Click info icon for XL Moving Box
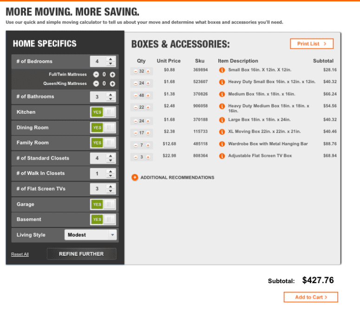 pos(222,132)
